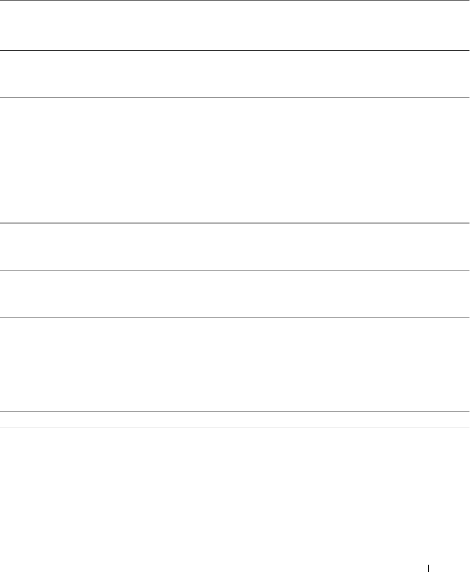Click inside the fourth empty table row

(x=235, y=247)
